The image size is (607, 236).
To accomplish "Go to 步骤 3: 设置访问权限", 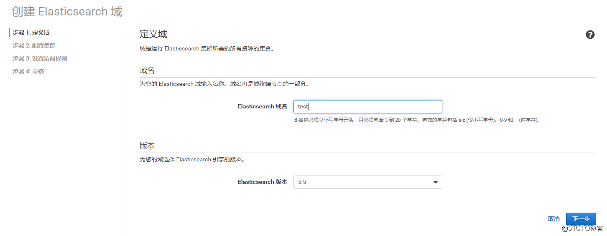I will (40, 58).
